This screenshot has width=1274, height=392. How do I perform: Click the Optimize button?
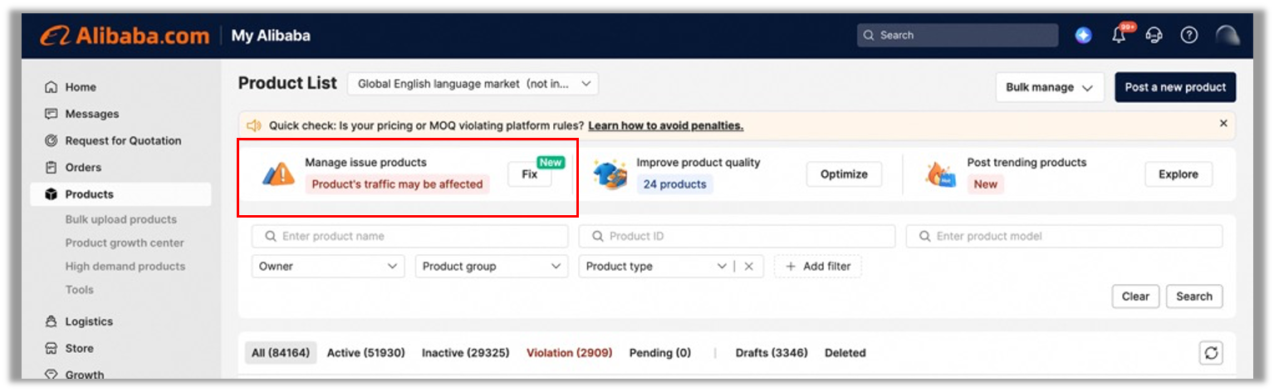pyautogui.click(x=844, y=174)
